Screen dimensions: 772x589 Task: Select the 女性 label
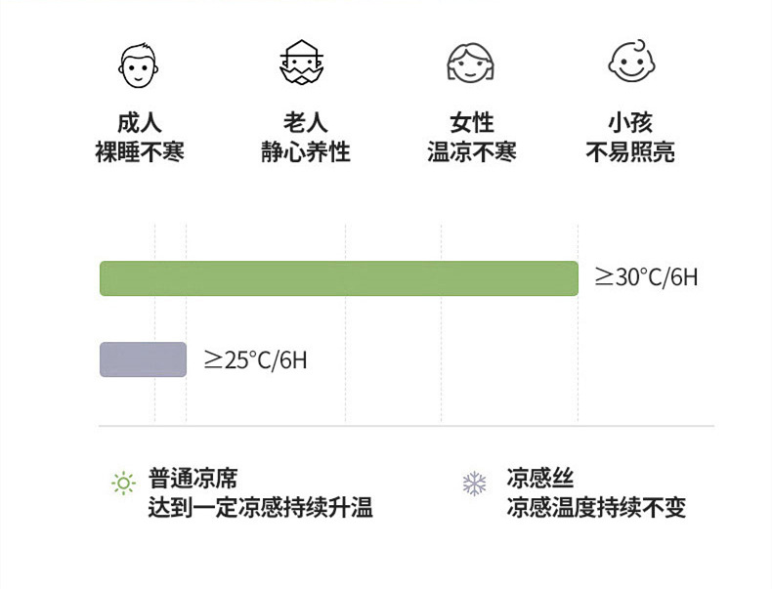471,123
